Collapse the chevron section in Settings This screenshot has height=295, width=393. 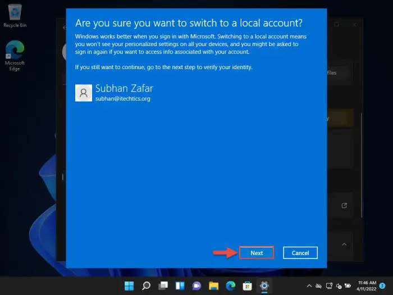pyautogui.click(x=344, y=244)
